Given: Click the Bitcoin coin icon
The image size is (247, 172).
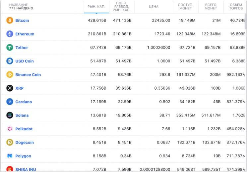Looking at the screenshot, I should [x=10, y=20].
